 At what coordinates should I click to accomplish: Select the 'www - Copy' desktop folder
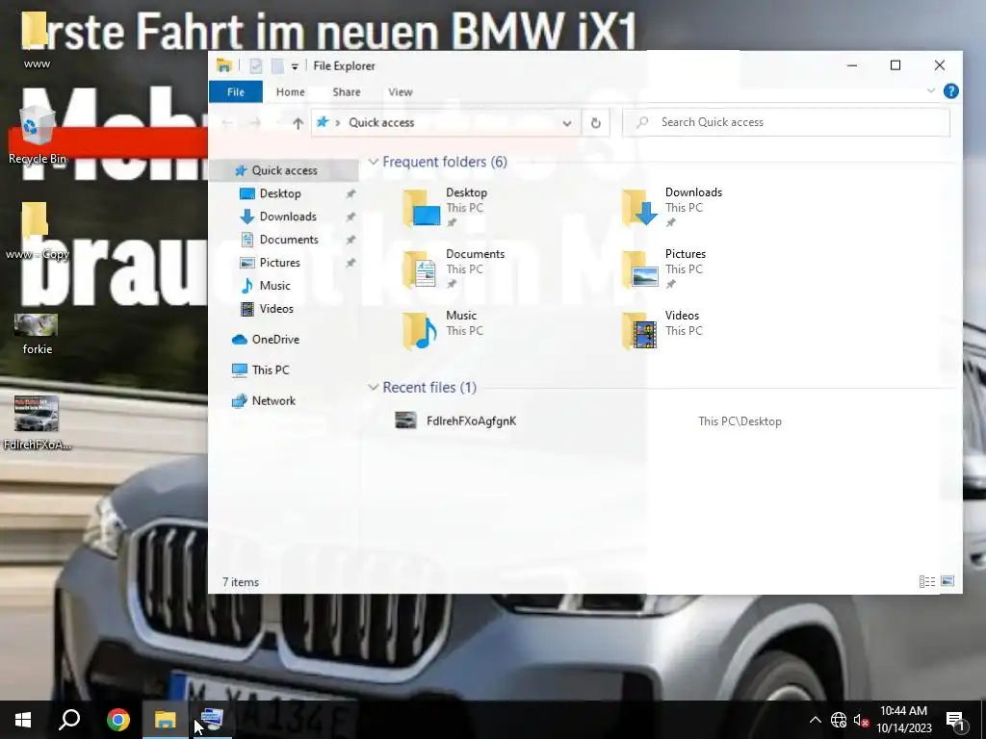(38, 231)
